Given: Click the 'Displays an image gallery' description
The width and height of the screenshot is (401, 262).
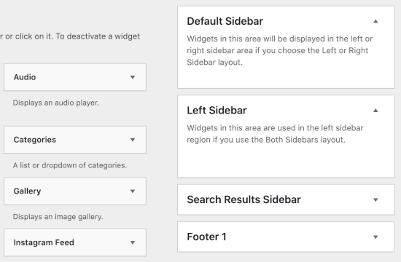Looking at the screenshot, I should [x=58, y=217].
